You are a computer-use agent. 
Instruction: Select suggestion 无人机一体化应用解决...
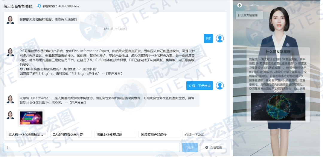27,134
